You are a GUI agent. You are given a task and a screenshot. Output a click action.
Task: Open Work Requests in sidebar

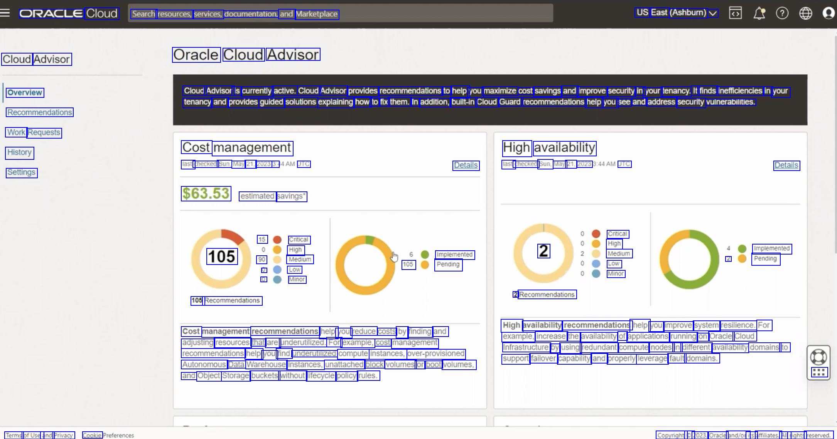click(x=34, y=132)
